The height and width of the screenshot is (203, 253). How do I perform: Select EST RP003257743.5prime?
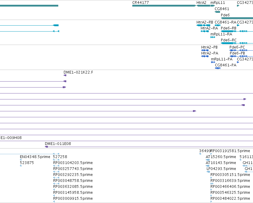tap(73, 169)
